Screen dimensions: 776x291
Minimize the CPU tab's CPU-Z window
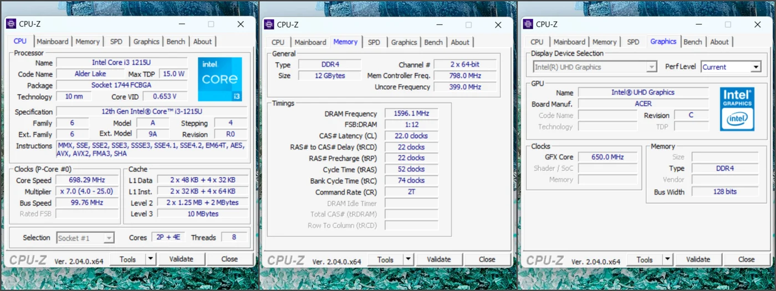(x=181, y=24)
